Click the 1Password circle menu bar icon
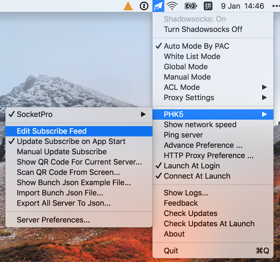The image size is (280, 262). [x=144, y=6]
